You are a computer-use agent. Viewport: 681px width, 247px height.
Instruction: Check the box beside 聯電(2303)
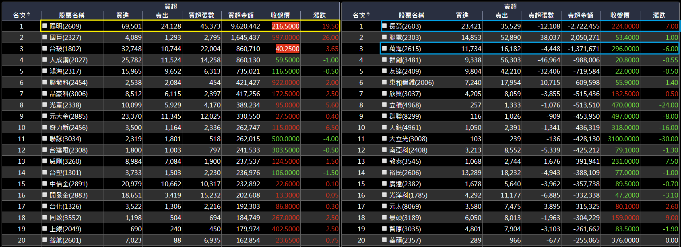tap(385, 37)
